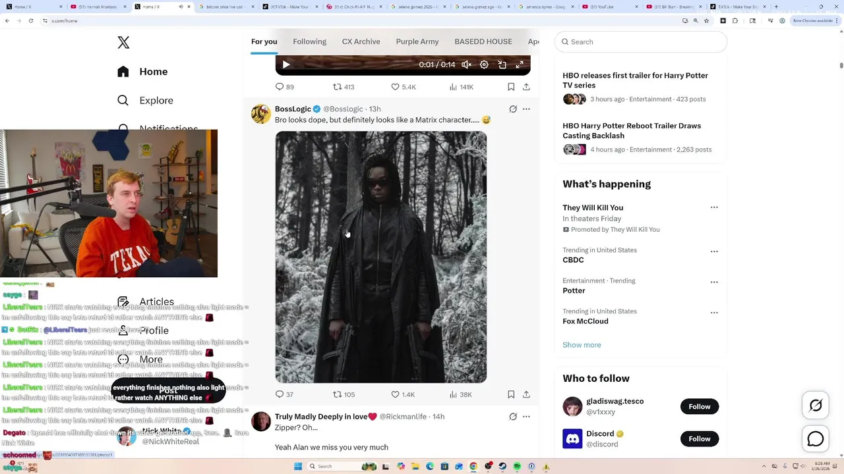Open the floating messages chat button
Viewport: 844px width, 474px height.
point(816,438)
